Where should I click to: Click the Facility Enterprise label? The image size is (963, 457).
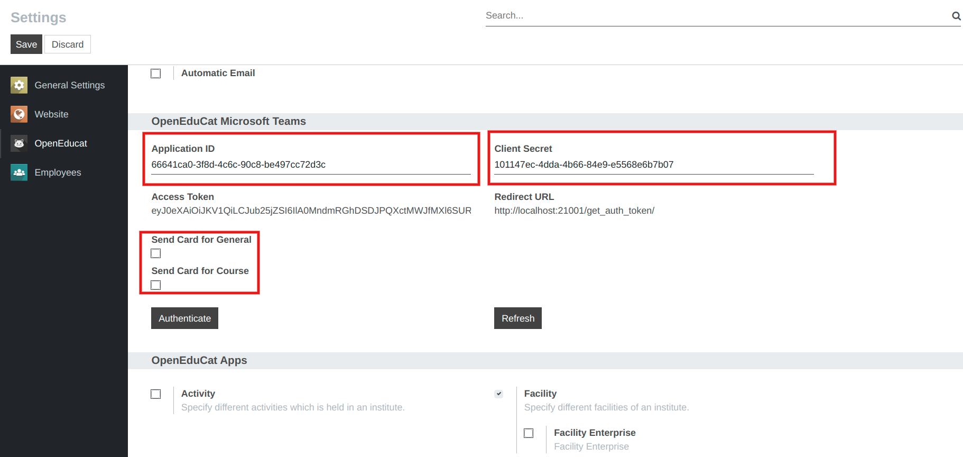(x=595, y=433)
